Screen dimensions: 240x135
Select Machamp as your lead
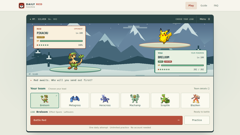(x=135, y=100)
